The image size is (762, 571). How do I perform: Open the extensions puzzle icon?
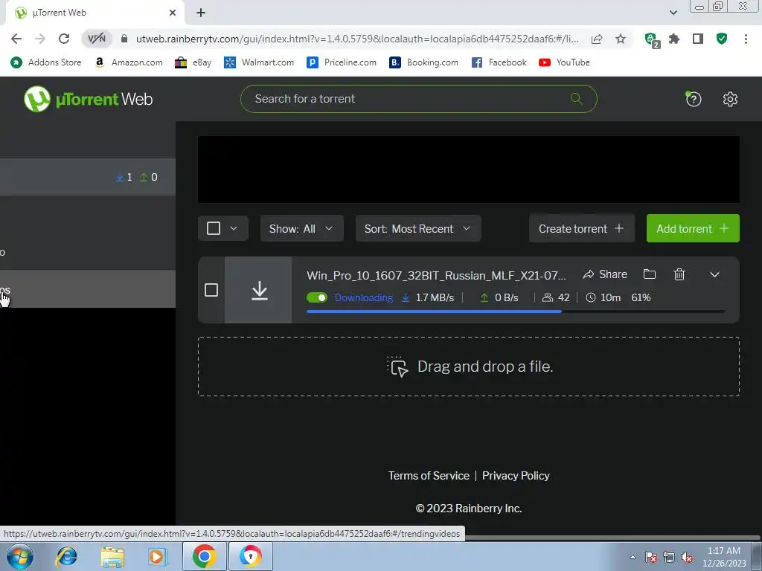coord(674,39)
